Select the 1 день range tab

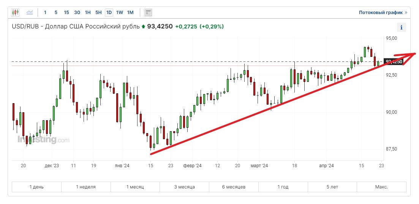[x=36, y=187]
